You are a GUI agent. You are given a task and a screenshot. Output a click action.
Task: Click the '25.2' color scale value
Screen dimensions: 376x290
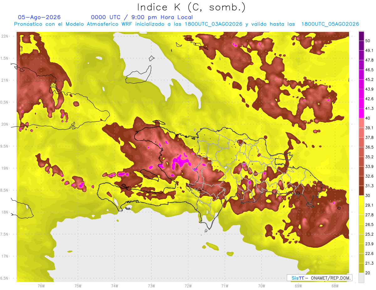369,234
